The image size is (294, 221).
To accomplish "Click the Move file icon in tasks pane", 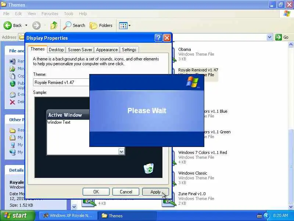I will coord(12,69).
